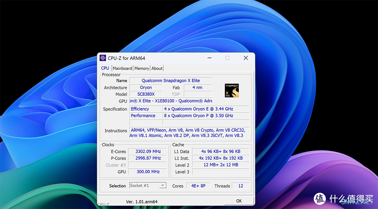Click the P-Cores 2998.87 MHz value
378x209 pixels.
147,158
